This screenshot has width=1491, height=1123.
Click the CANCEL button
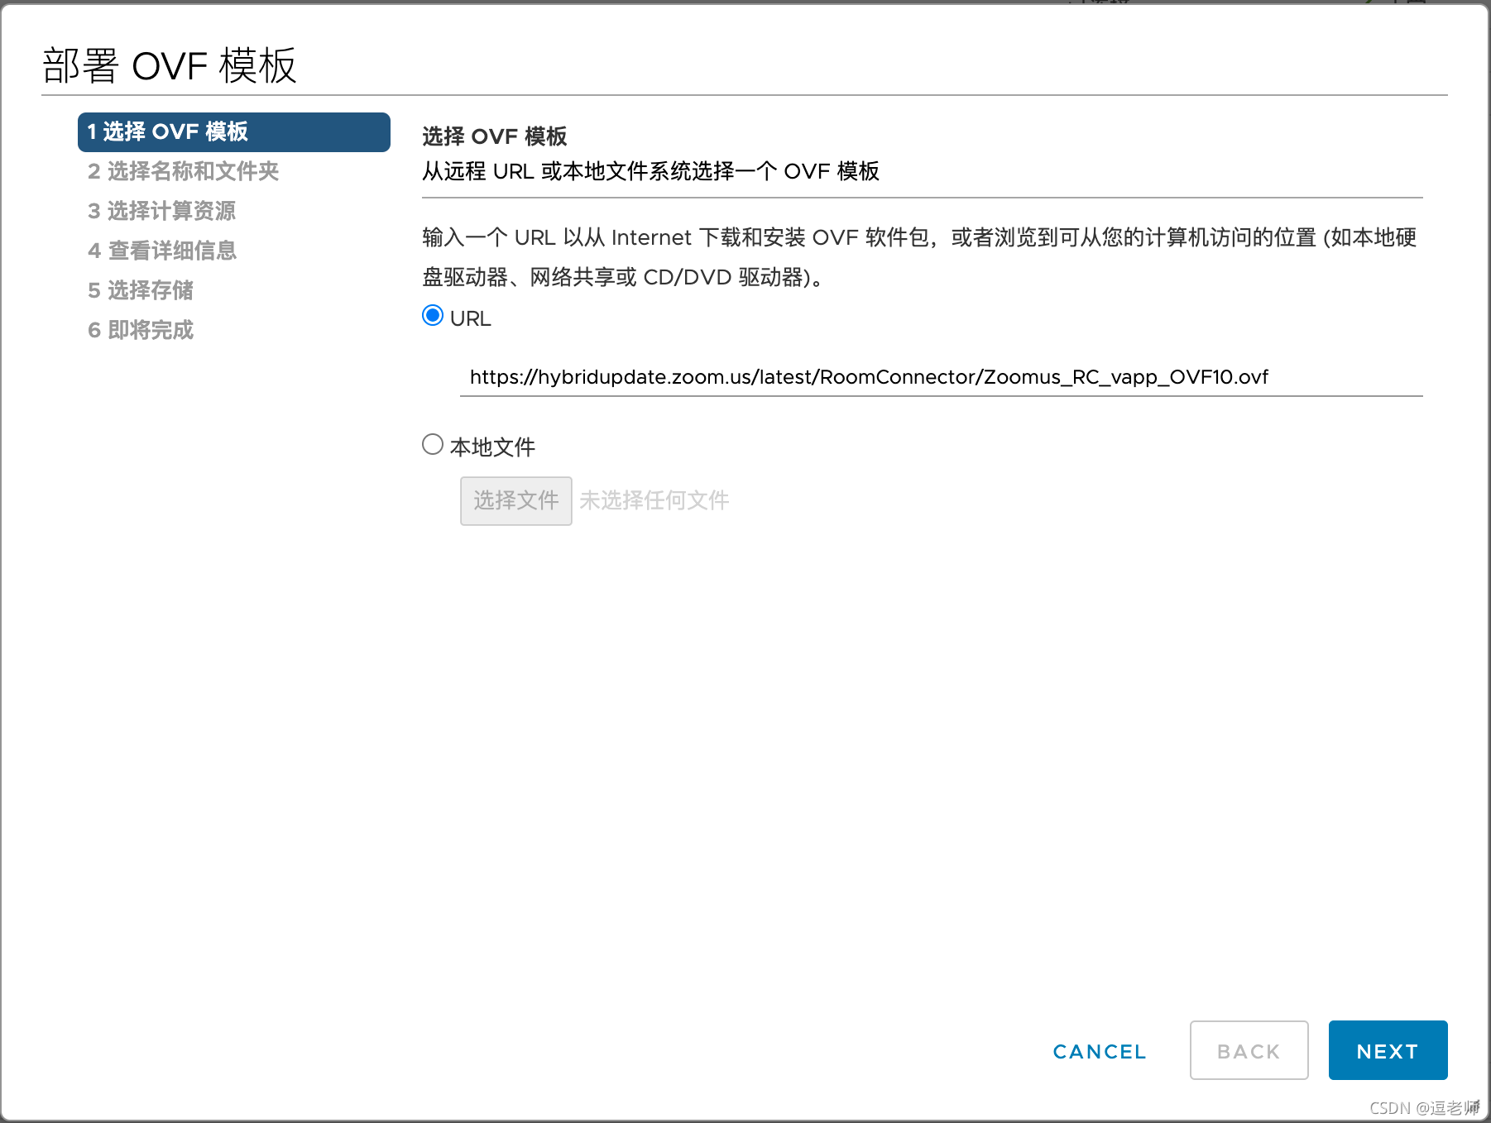click(1100, 1051)
